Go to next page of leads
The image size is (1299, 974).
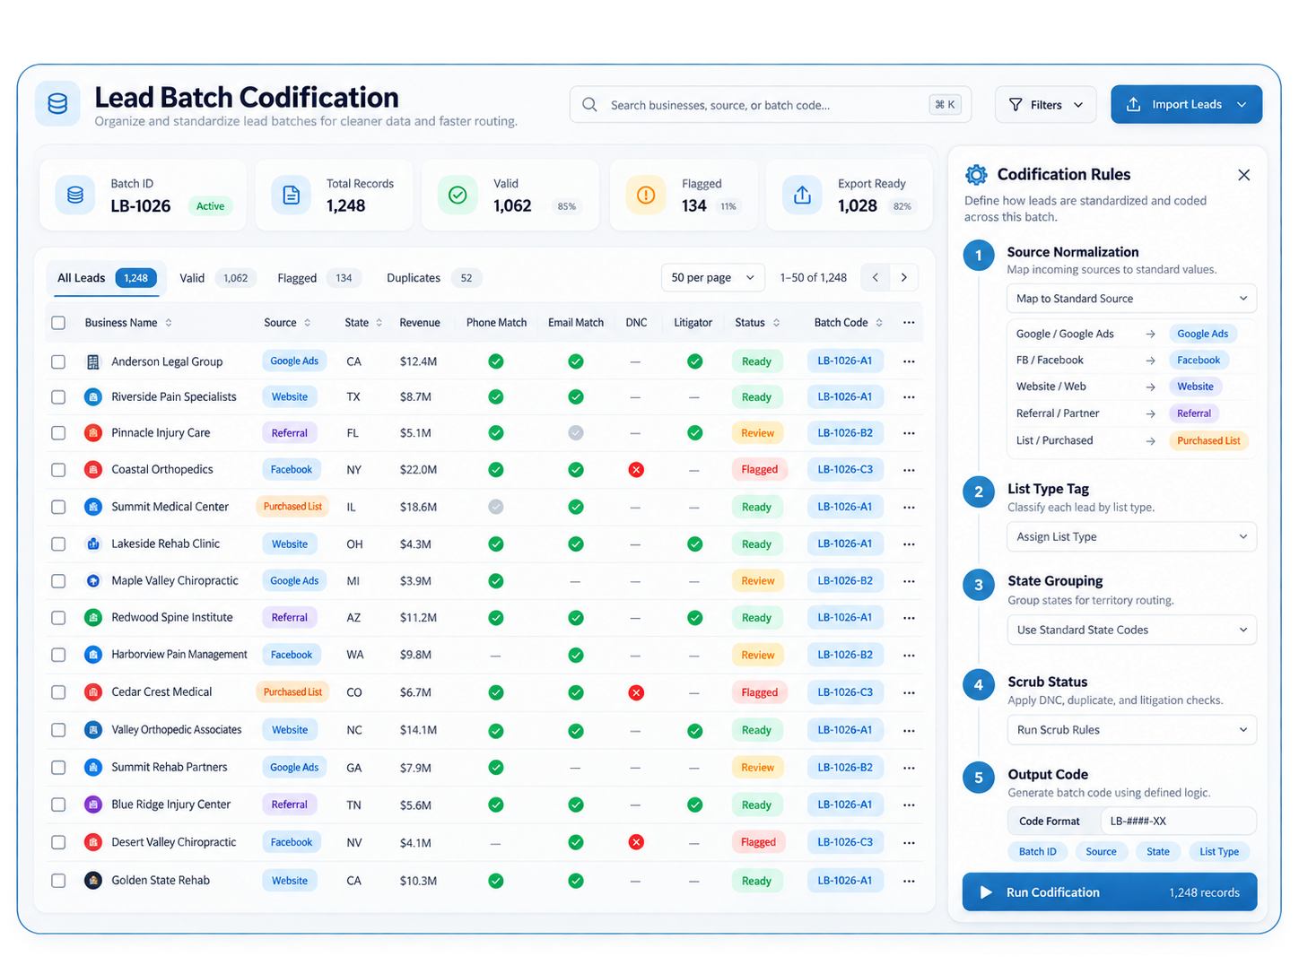tap(904, 278)
